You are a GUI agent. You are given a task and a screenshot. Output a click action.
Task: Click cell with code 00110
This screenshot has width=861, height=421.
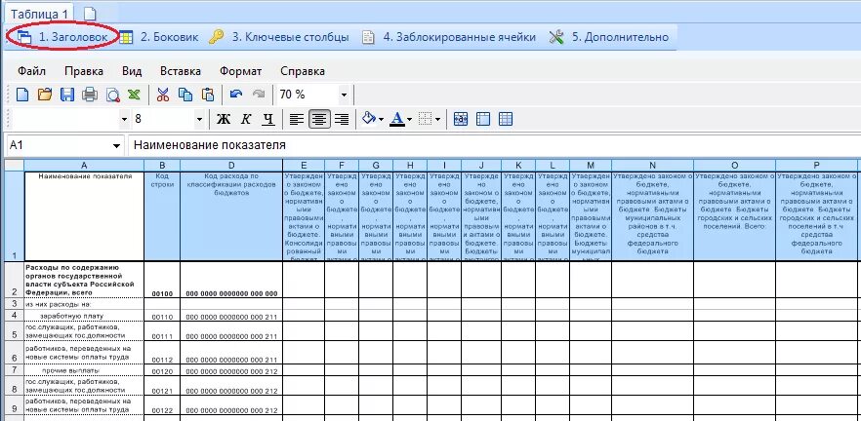162,315
